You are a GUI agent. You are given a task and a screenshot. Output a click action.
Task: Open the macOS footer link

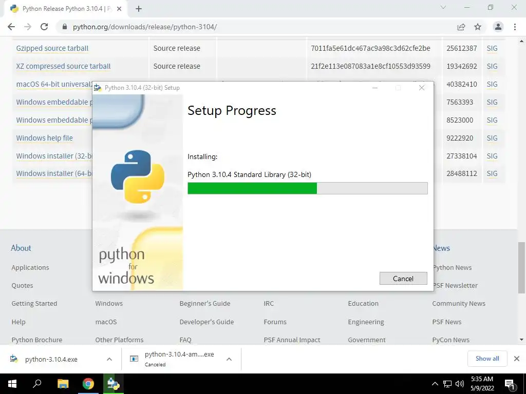pos(106,322)
